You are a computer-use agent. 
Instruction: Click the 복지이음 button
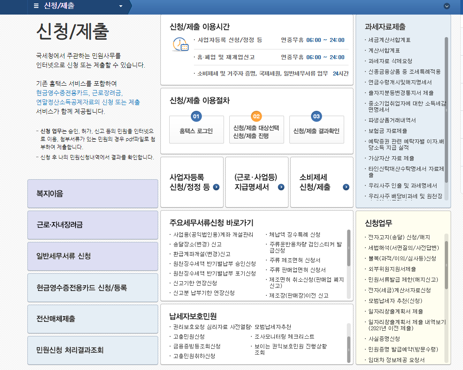[92, 193]
